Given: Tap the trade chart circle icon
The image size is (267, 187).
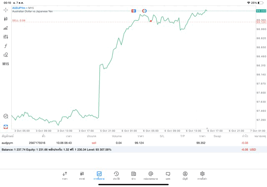Looking at the screenshot, I should pyautogui.click(x=6, y=116).
